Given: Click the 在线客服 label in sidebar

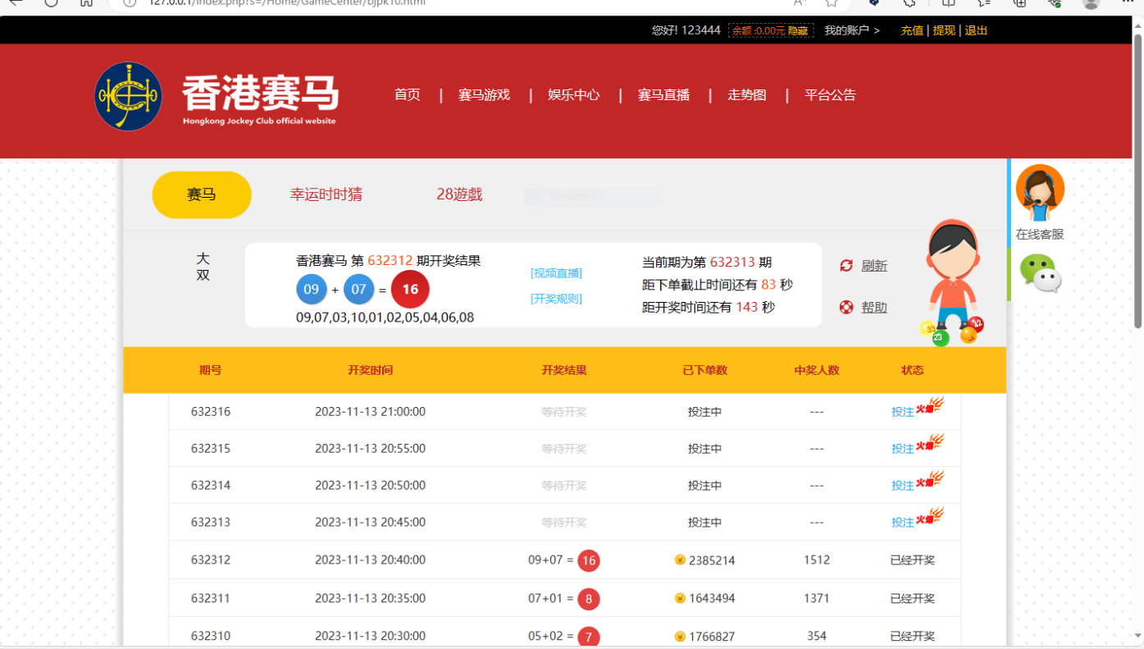Looking at the screenshot, I should point(1040,234).
